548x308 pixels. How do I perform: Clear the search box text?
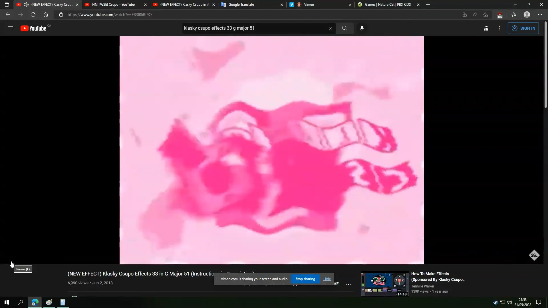pyautogui.click(x=330, y=28)
